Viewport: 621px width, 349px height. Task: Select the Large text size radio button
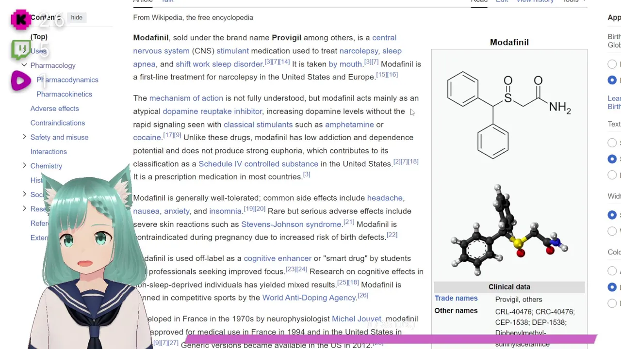(612, 174)
